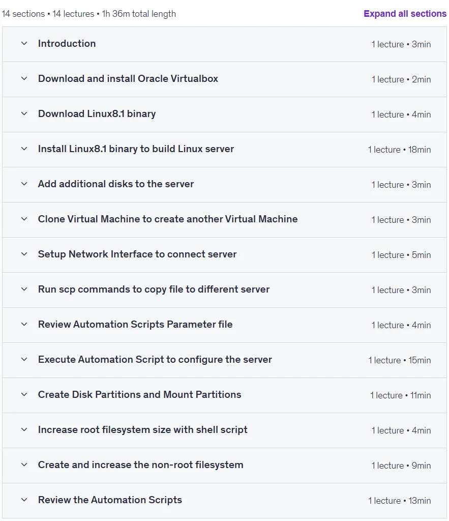The image size is (449, 521).
Task: Expand Clone Virtual Machine section chevron
Action: click(x=24, y=219)
